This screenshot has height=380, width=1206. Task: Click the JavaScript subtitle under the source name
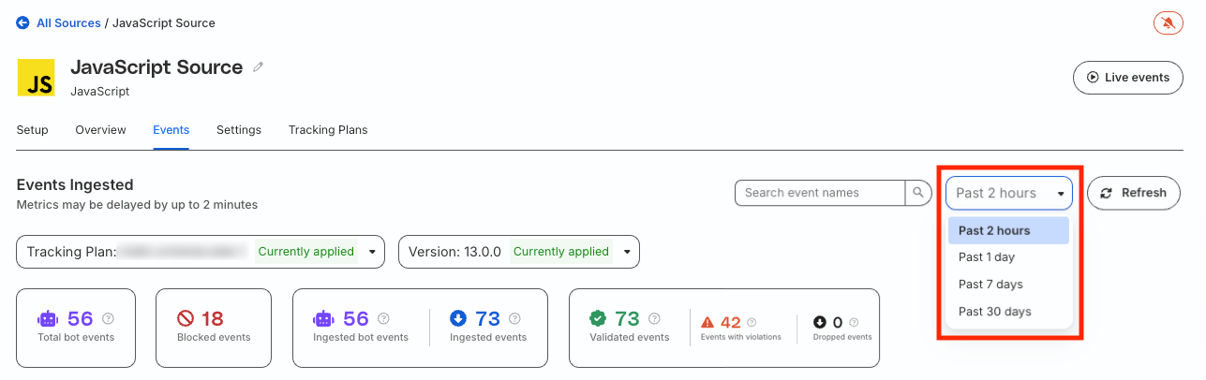coord(99,92)
